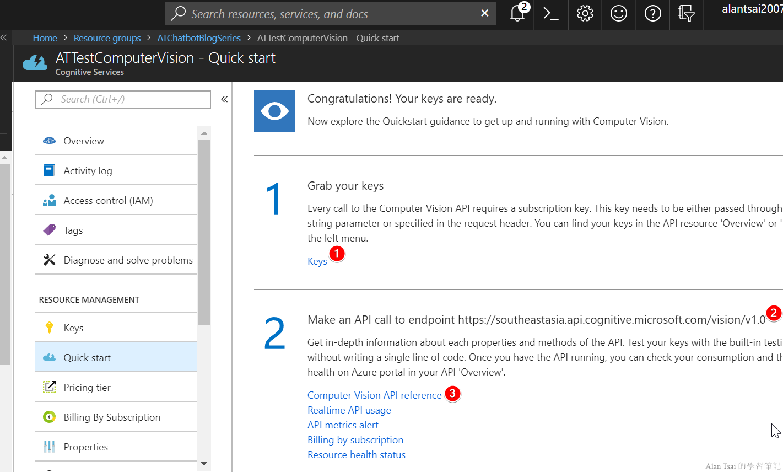
Task: Click the blue Computer Vision eye icon
Action: pyautogui.click(x=274, y=111)
